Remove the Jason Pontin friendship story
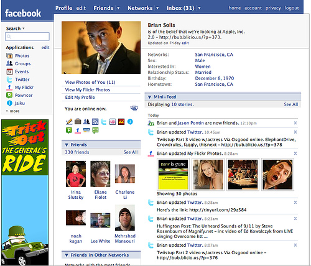Image resolution: width=311 pixels, height=266 pixels. pyautogui.click(x=295, y=123)
